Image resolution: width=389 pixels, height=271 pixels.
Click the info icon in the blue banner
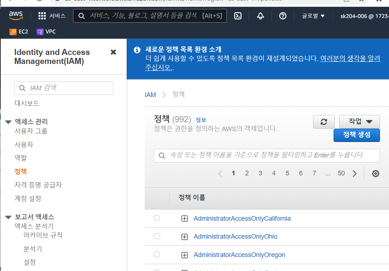point(137,50)
